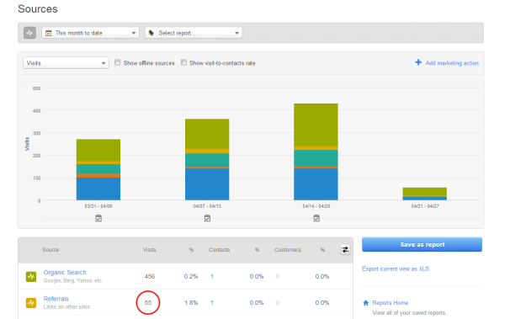Click marketing action marker under 04/14 - 04/20

pos(316,219)
